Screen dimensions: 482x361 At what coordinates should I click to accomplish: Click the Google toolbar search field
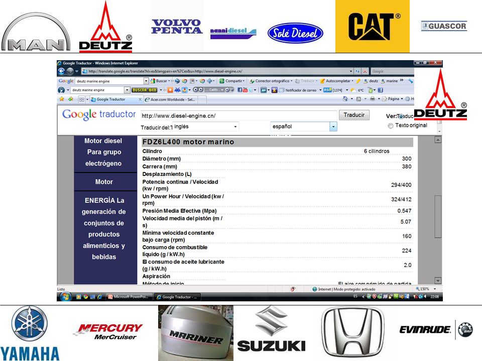pyautogui.click(x=109, y=81)
